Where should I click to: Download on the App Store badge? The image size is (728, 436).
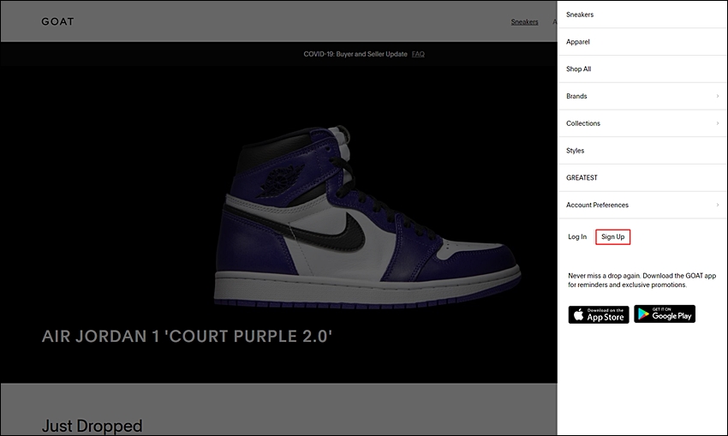point(599,314)
